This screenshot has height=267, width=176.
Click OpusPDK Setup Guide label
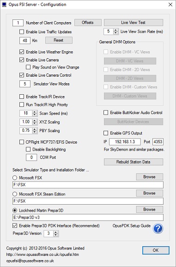tap(132, 226)
